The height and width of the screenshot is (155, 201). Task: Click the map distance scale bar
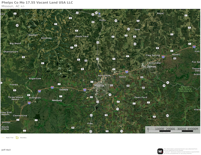[x=171, y=131]
